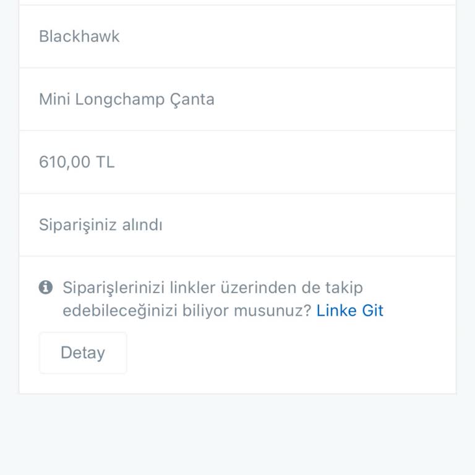This screenshot has height=475, width=475.
Task: Click the word Longchamp in product name
Action: (119, 100)
